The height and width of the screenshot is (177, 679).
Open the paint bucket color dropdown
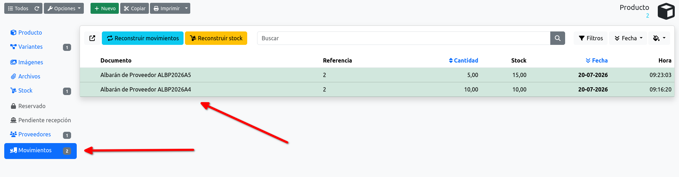click(x=659, y=38)
